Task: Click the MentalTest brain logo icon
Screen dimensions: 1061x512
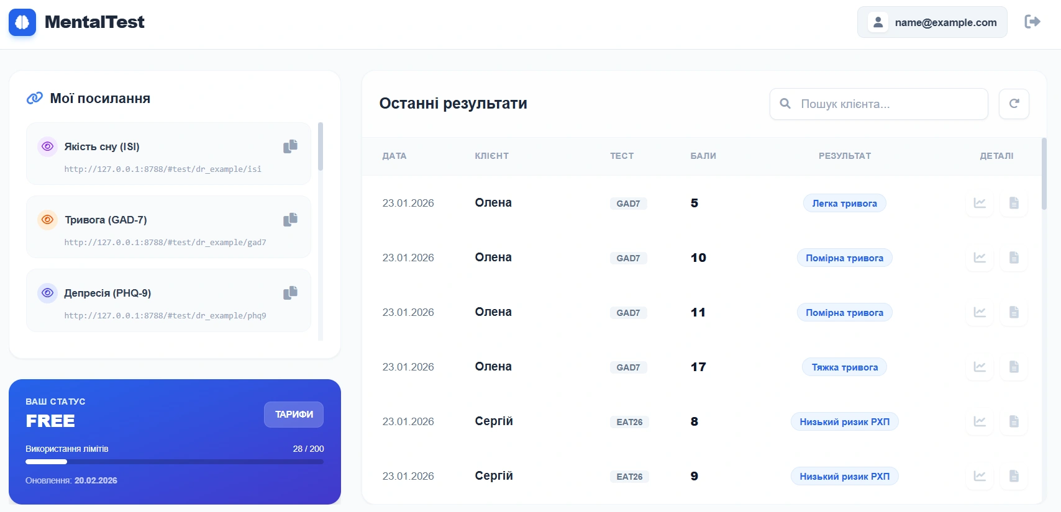Action: [22, 22]
